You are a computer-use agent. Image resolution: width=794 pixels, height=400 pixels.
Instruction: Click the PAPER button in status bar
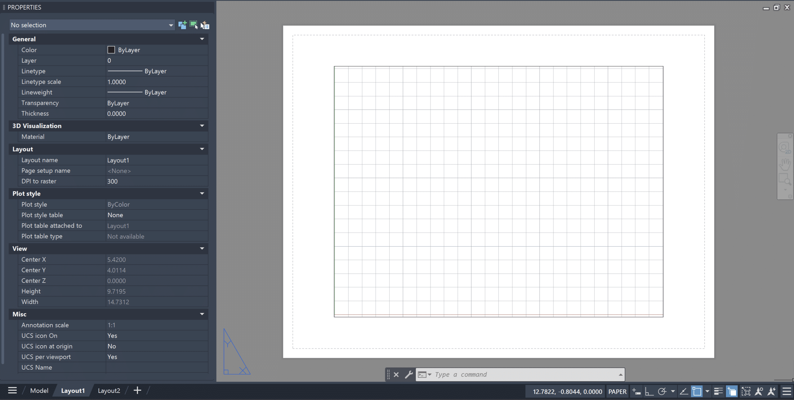(617, 391)
